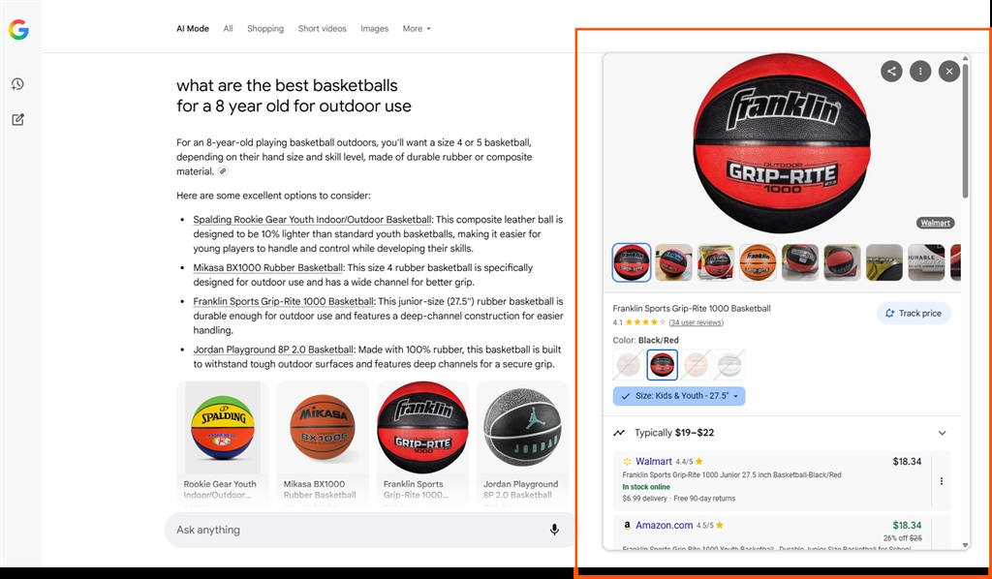This screenshot has width=992, height=579.
Task: Open AI Mode history icon in sidebar
Action: tap(17, 84)
